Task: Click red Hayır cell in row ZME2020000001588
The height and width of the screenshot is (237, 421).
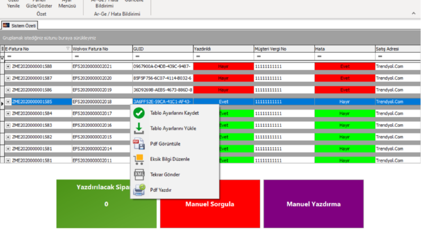Action: pos(224,66)
